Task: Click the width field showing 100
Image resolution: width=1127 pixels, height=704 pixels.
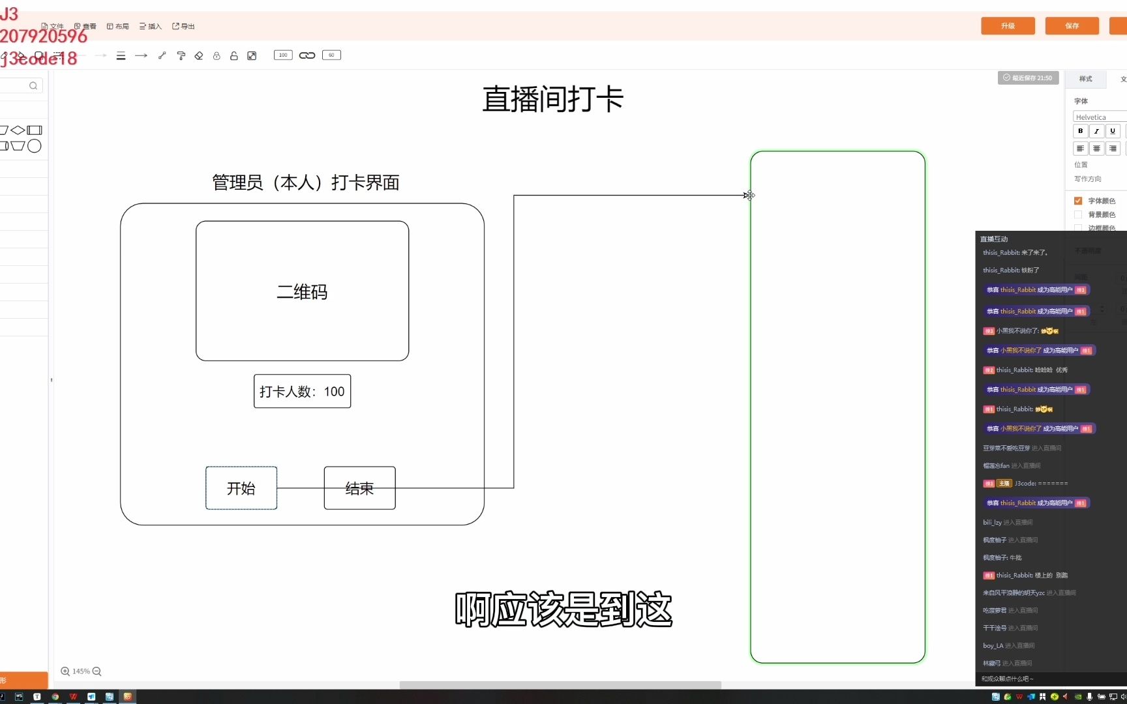Action: 283,55
